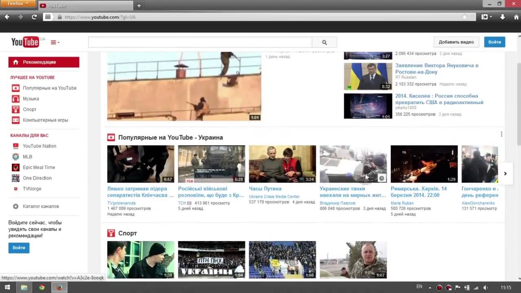Go back with the browser back arrow
521x293 pixels.
(7, 17)
